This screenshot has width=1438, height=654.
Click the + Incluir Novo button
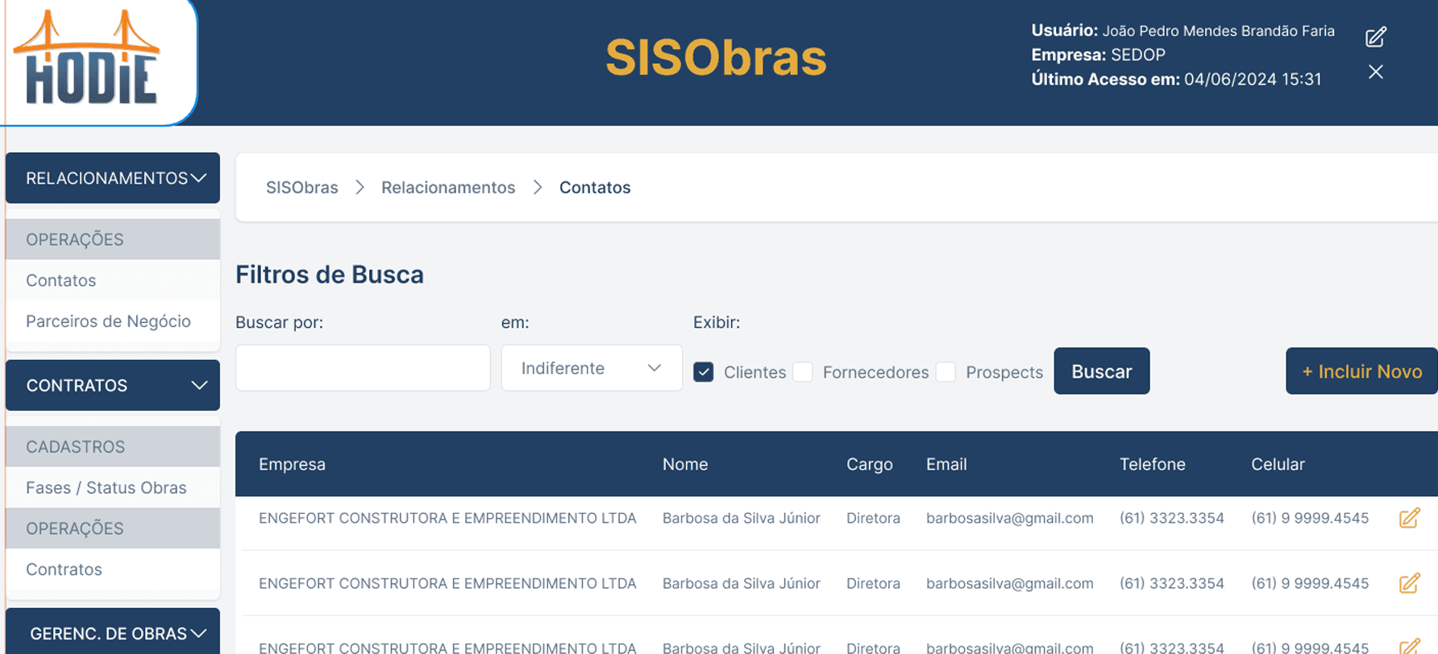pyautogui.click(x=1362, y=371)
